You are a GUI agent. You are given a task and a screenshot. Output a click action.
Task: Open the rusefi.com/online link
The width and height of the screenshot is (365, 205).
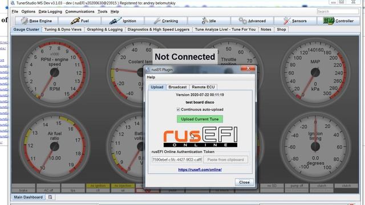(x=200, y=170)
